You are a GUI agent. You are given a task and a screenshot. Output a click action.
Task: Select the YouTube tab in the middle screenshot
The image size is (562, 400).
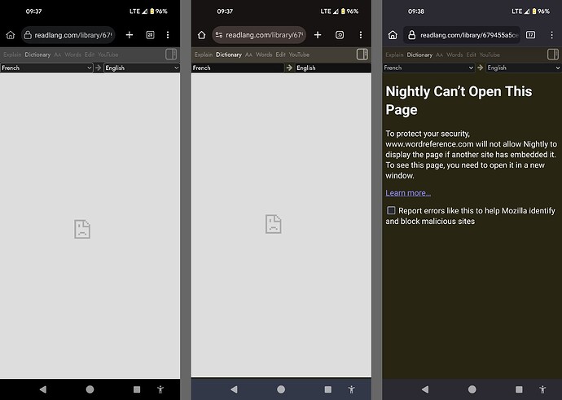(299, 55)
